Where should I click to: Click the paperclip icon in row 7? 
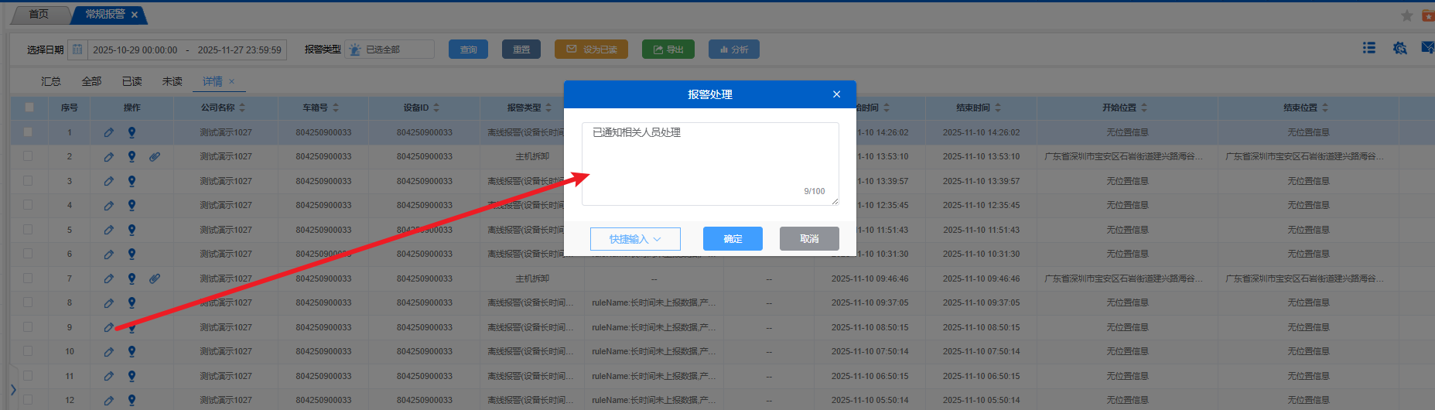[x=155, y=278]
